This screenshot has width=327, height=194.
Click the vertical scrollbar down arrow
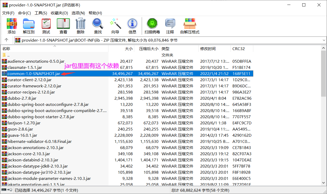point(324,183)
